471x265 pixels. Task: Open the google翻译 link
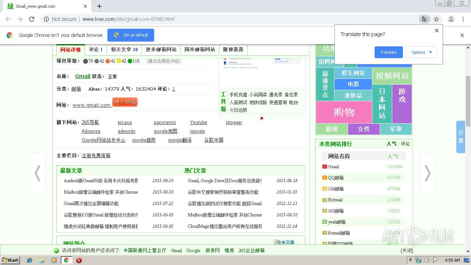point(180,140)
